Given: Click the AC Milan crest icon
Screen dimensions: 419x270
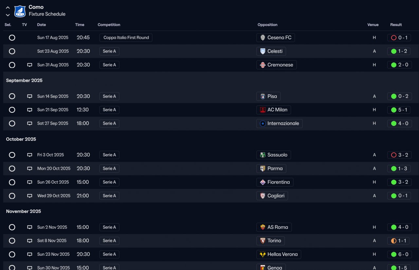Looking at the screenshot, I should coord(263,110).
